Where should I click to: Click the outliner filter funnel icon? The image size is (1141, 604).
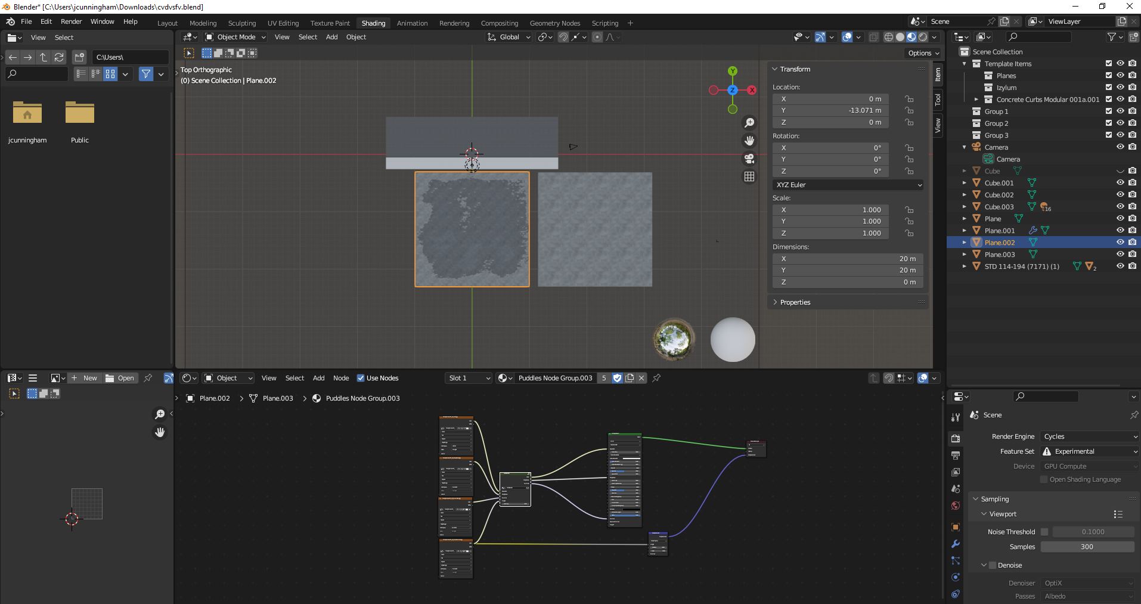pos(1112,37)
